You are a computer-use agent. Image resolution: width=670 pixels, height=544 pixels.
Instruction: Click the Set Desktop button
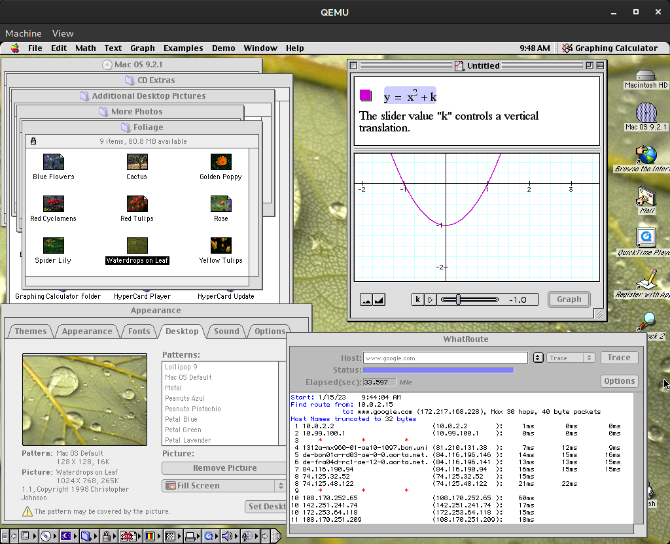pyautogui.click(x=267, y=507)
